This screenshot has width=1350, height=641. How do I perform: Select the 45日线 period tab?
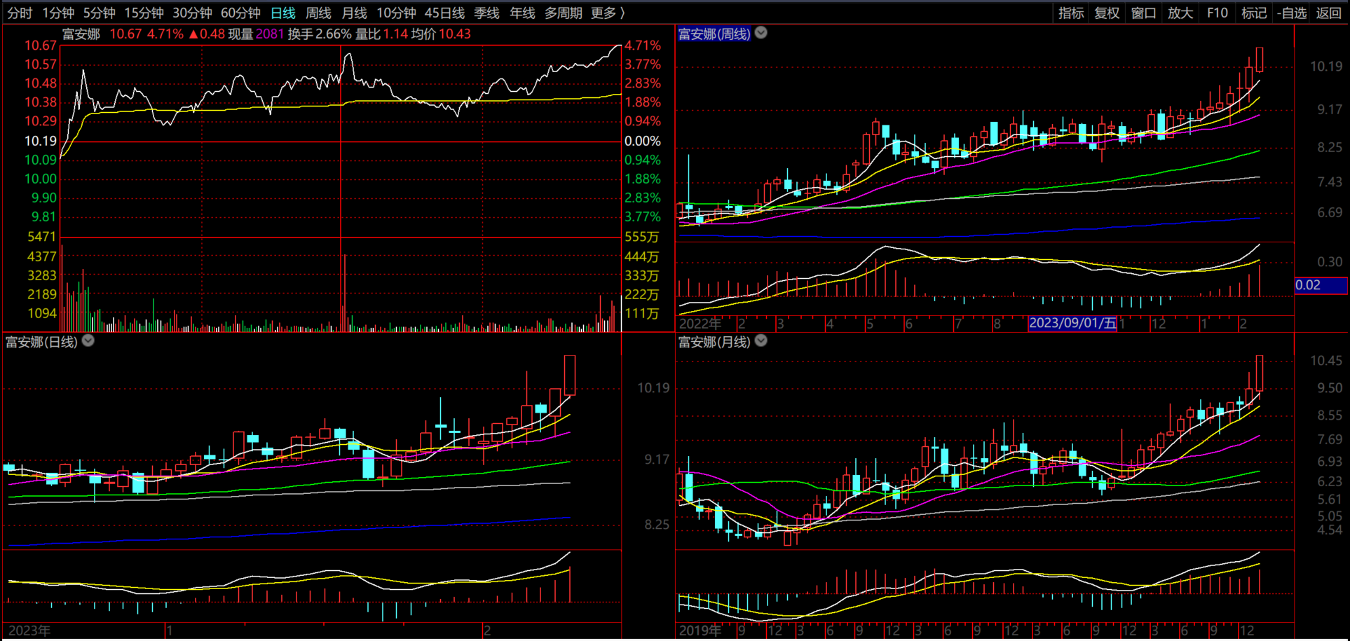[444, 13]
